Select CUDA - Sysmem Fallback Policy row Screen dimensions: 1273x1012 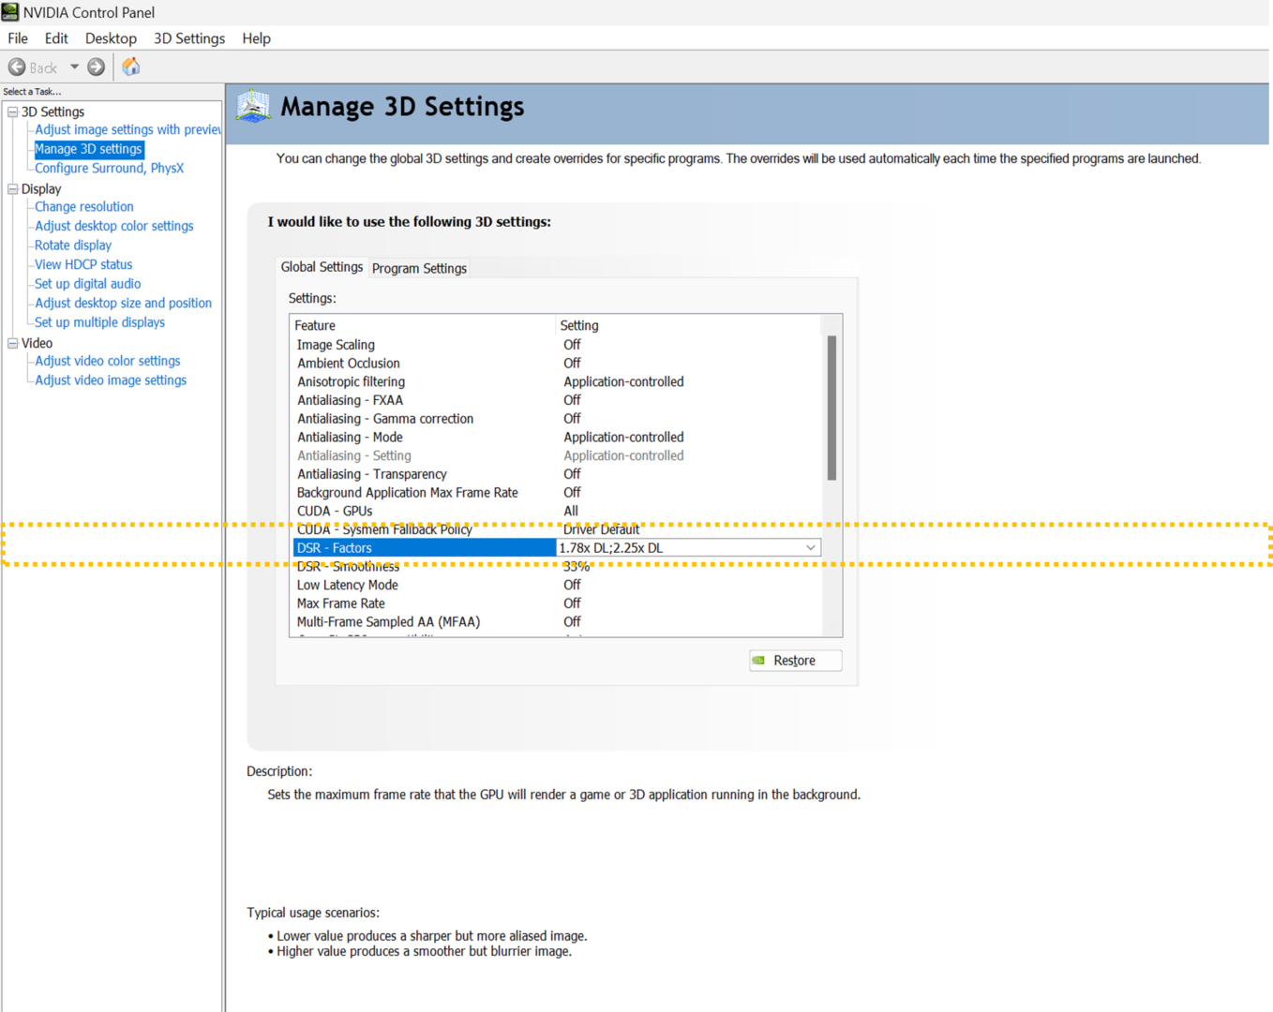click(558, 529)
